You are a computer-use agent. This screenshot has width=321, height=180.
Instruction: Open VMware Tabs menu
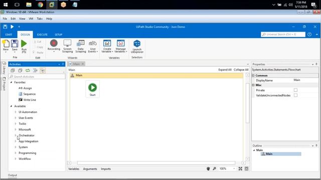pos(40,18)
